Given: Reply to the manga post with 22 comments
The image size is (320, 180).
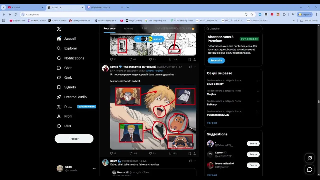Looking at the screenshot, I should point(113,59).
